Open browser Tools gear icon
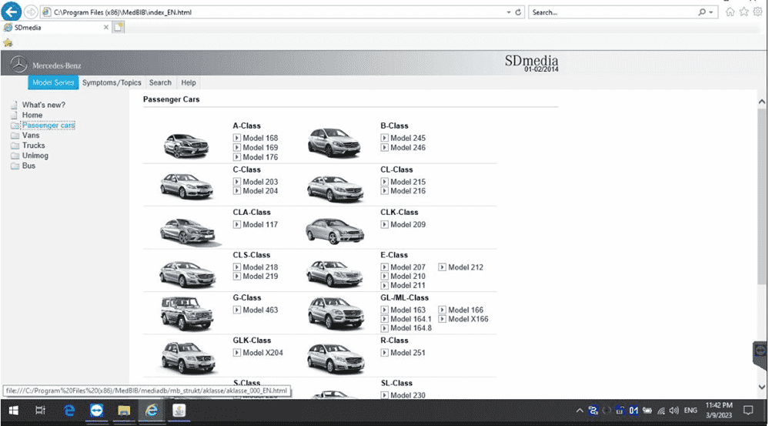Screen dimensions: 769x426 point(757,12)
